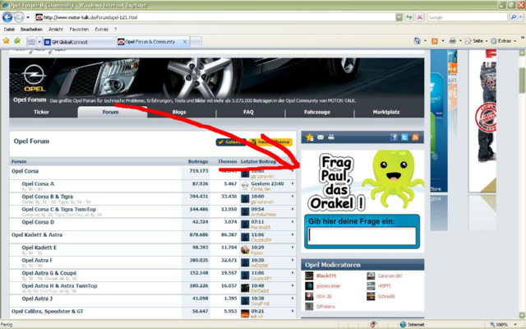
Task: Click the Facebook icon above Paul octopus
Action: (x=394, y=137)
